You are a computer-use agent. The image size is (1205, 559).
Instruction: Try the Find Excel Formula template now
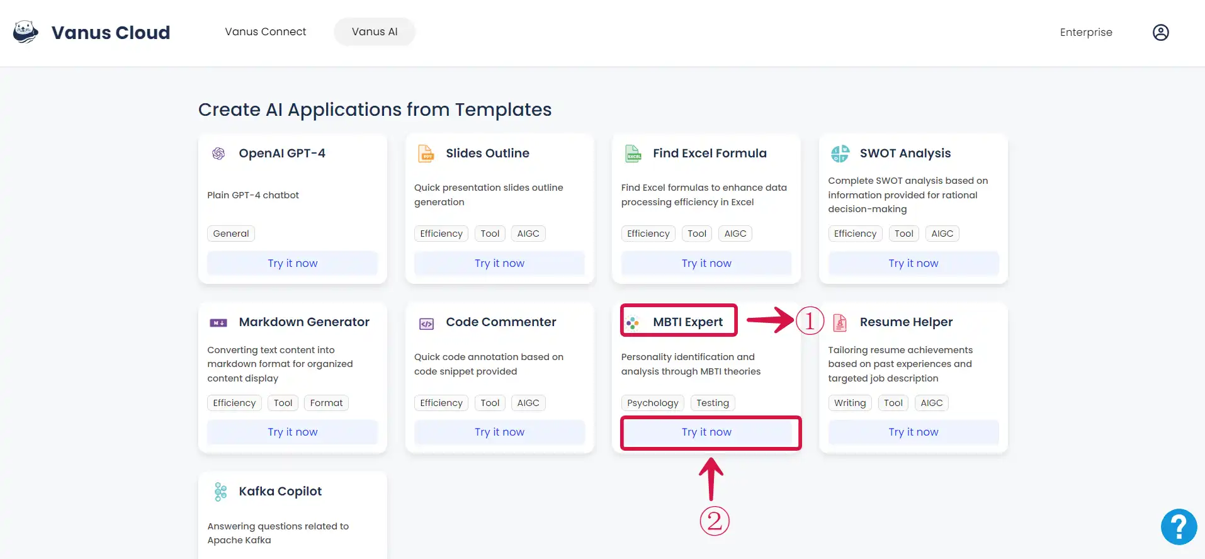point(706,263)
